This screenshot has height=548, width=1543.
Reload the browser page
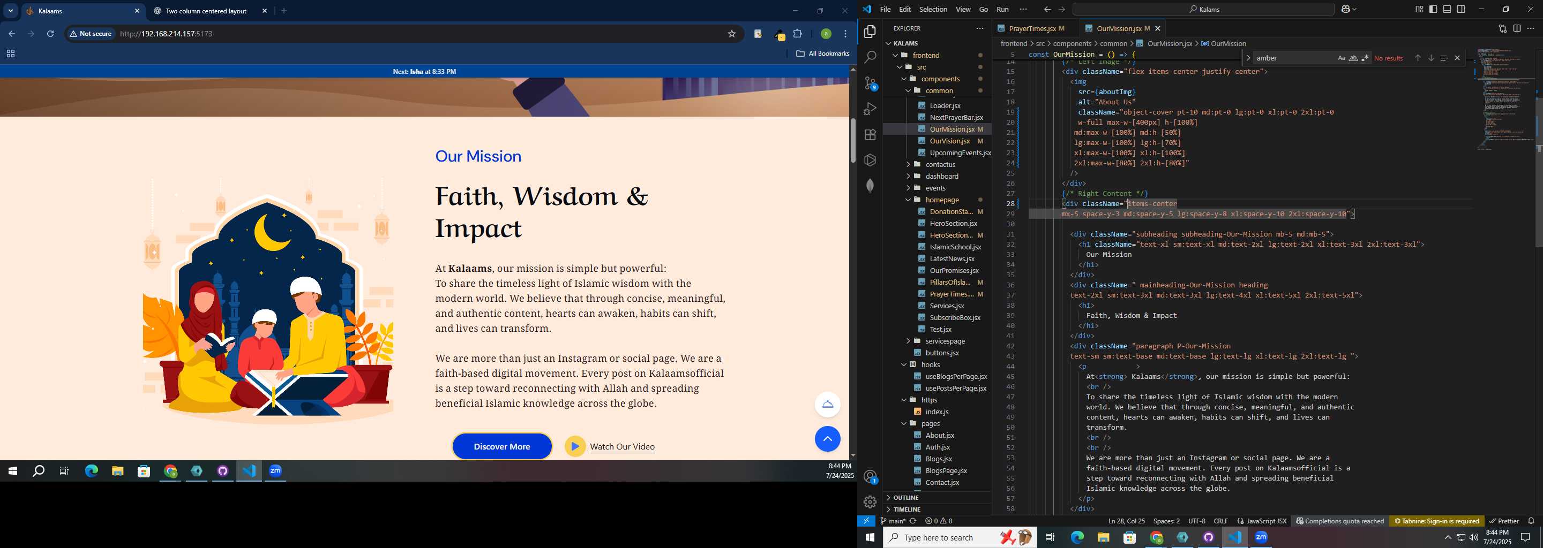pos(50,34)
